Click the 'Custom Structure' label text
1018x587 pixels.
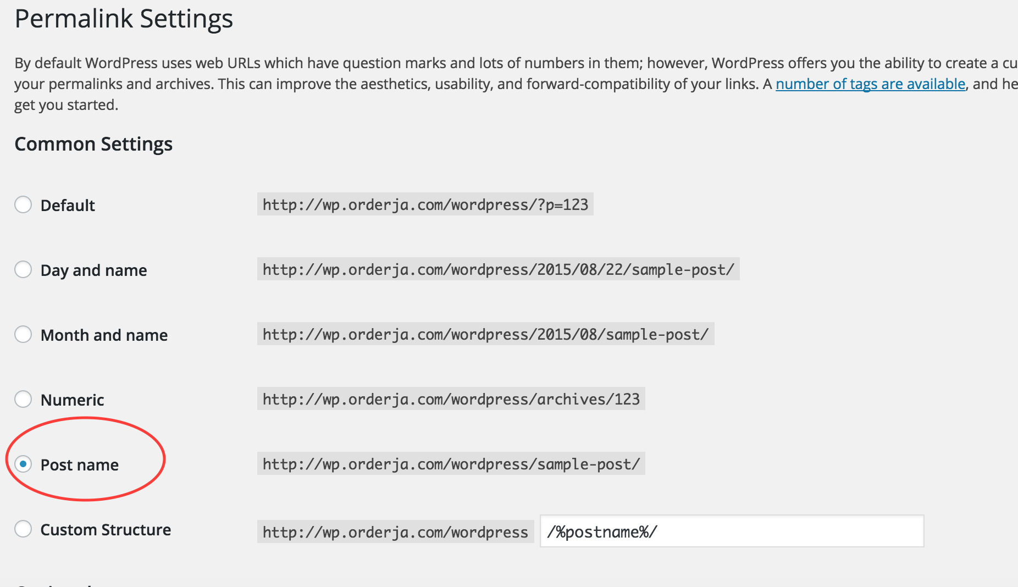coord(106,530)
